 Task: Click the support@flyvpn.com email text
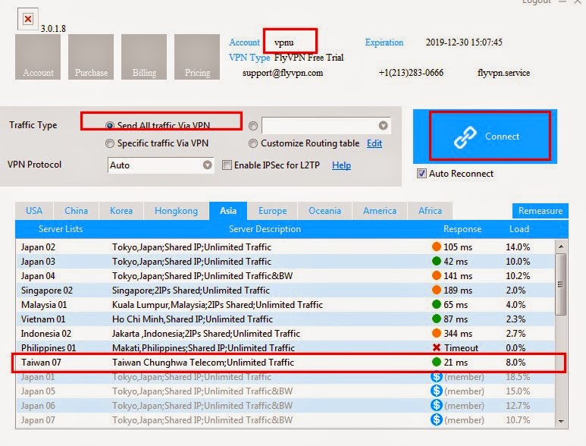coord(283,73)
